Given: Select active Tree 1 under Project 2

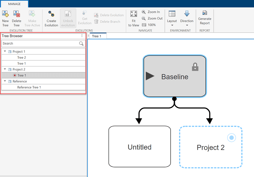Looking at the screenshot, I should pos(43,75).
